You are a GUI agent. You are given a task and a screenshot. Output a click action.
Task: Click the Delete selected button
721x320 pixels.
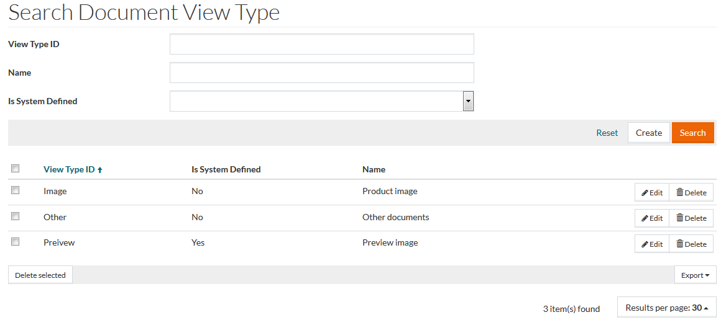pyautogui.click(x=40, y=275)
